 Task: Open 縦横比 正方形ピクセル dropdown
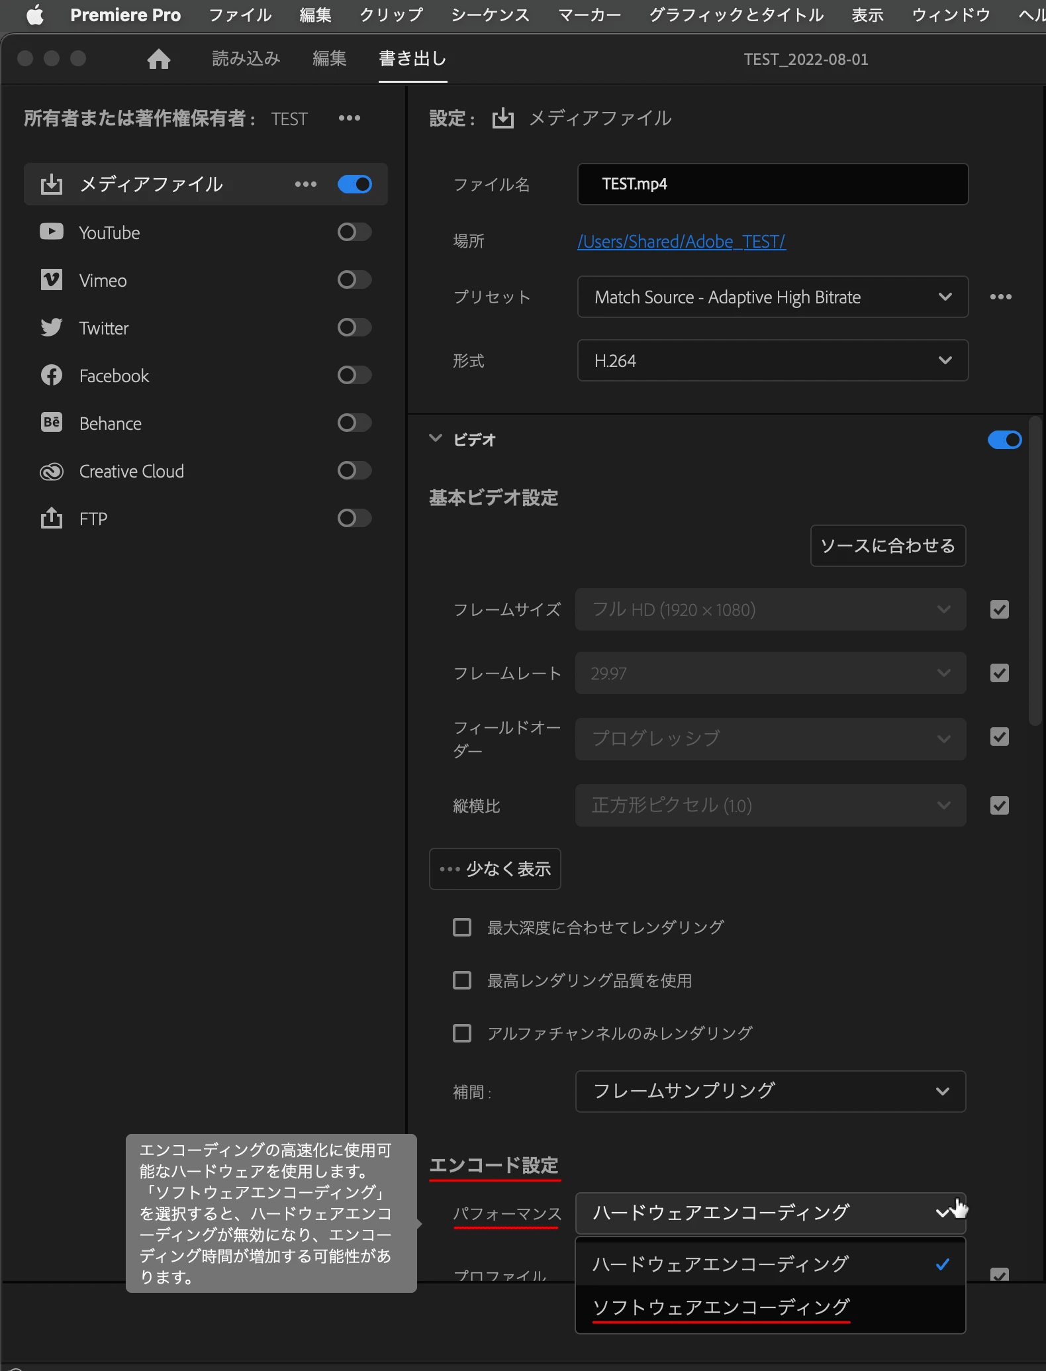(771, 805)
